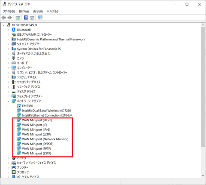Click the scan for hardware changes monitor icon
The height and width of the screenshot is (185, 206).
(40, 18)
